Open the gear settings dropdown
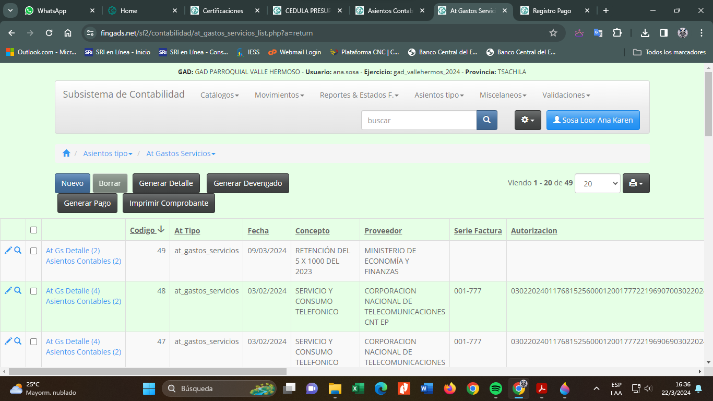Image resolution: width=713 pixels, height=401 pixels. pos(528,120)
